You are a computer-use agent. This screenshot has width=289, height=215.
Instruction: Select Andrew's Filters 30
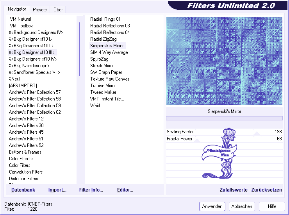tap(26, 125)
